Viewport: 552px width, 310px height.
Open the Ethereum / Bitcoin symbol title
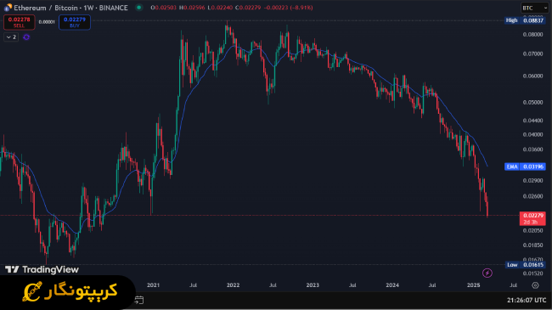70,8
